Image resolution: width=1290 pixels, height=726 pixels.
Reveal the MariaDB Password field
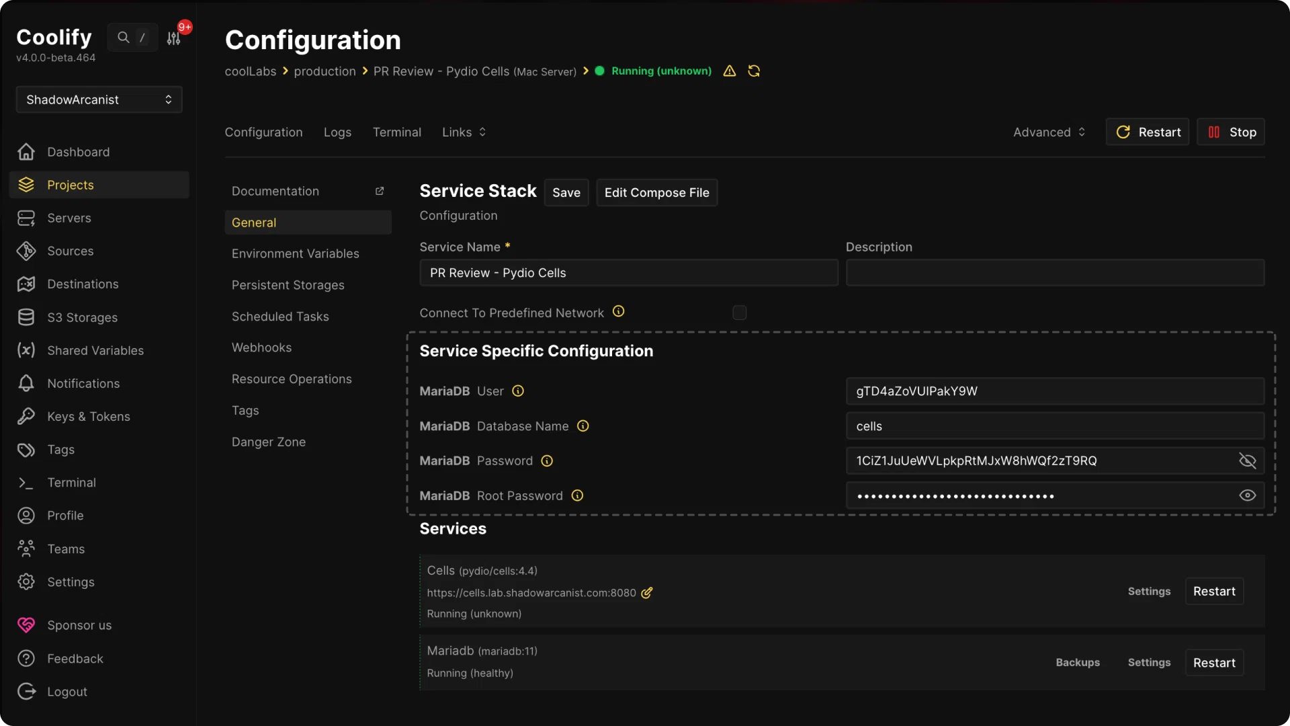click(x=1247, y=460)
